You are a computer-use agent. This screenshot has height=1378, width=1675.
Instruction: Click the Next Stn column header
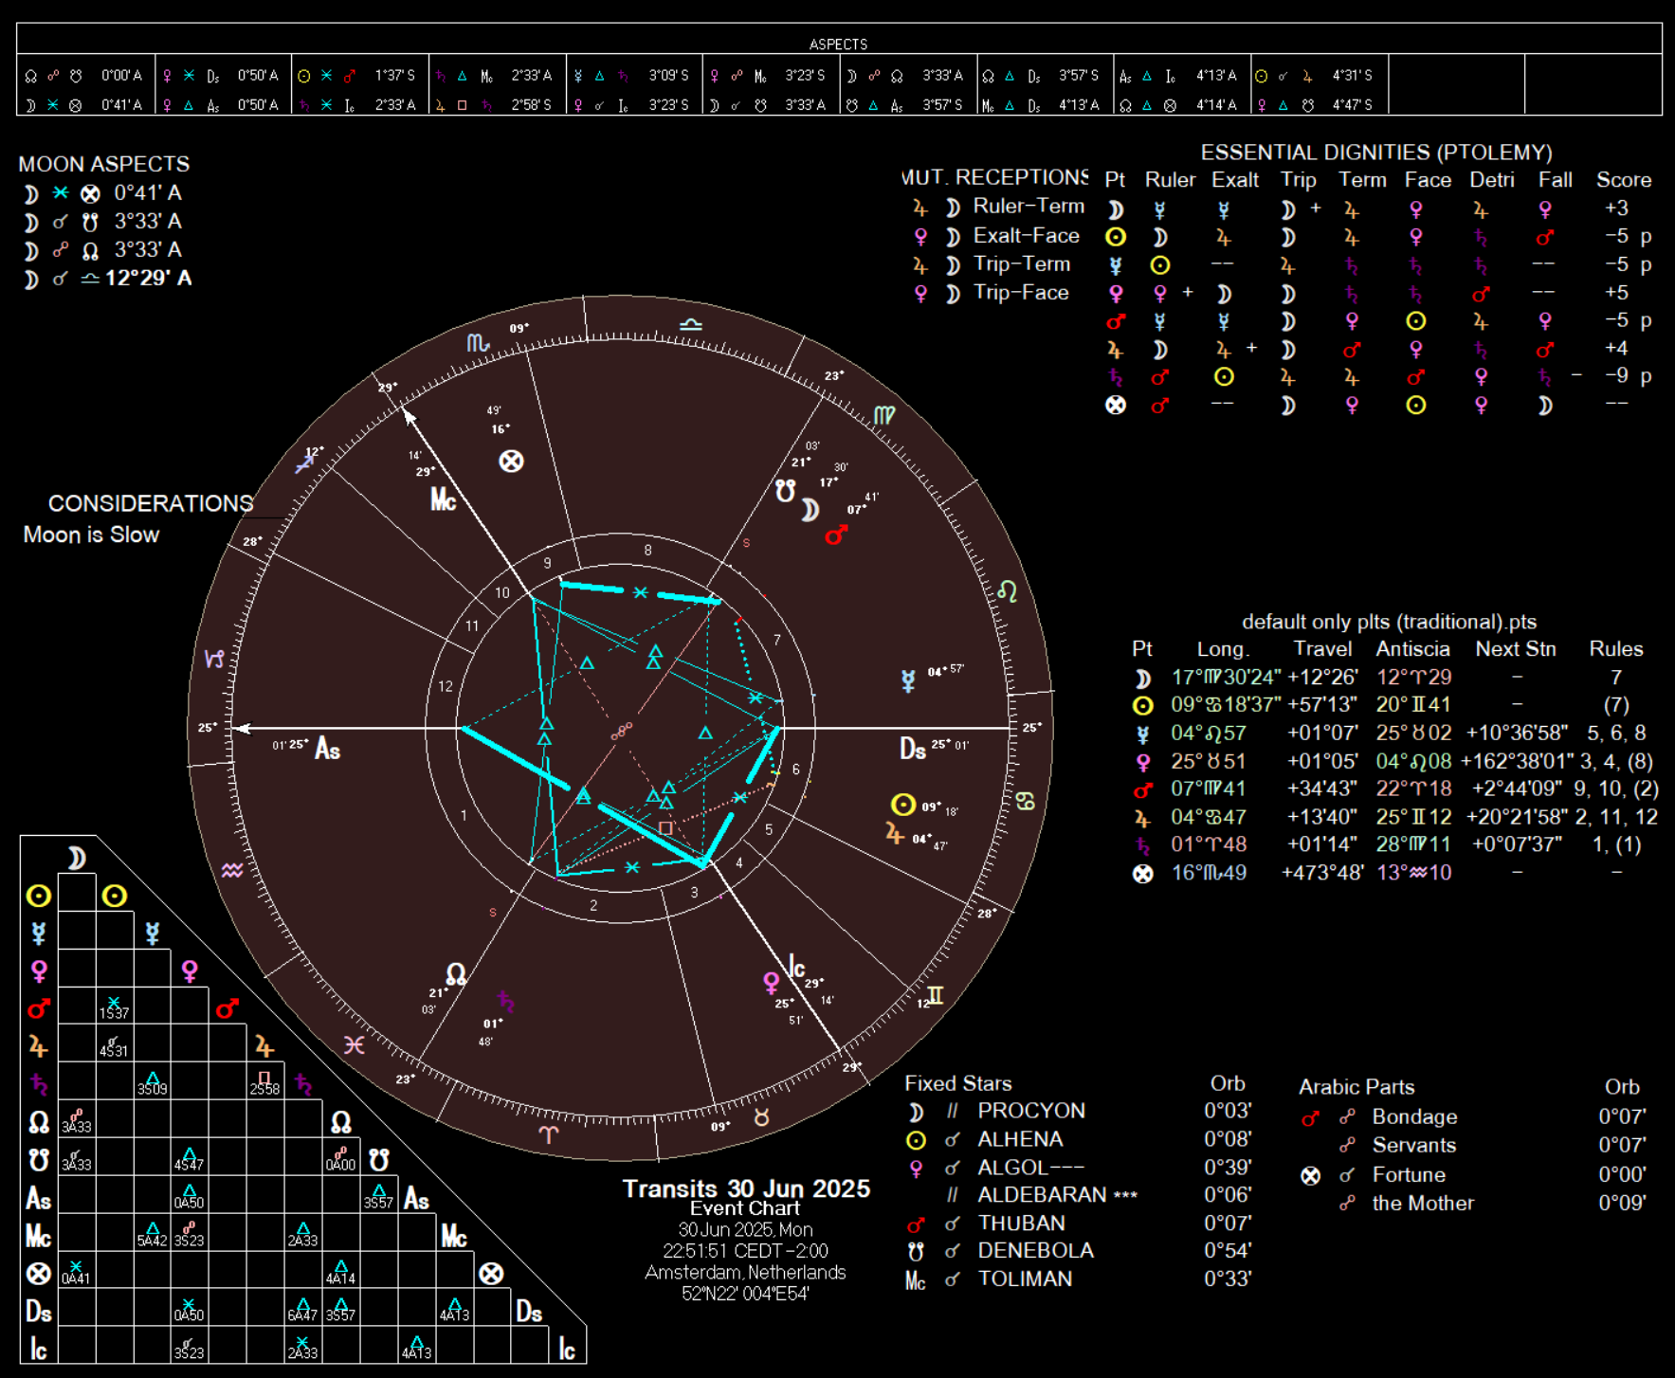tap(1516, 649)
